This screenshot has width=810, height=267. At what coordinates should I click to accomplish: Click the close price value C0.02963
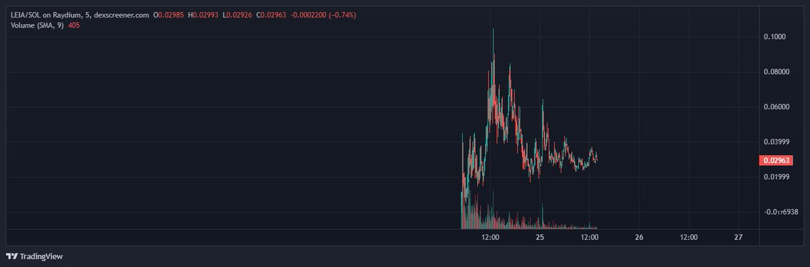pyautogui.click(x=272, y=15)
